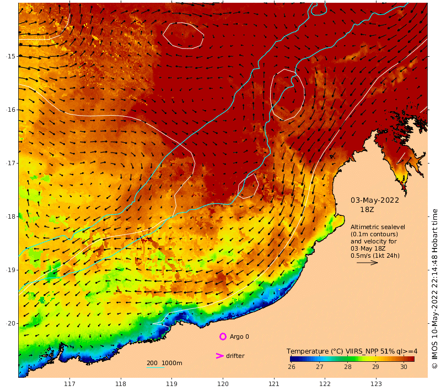Image resolution: width=441 pixels, height=391 pixels.
Task: Click the magenta Argo circle legend marker
Action: pyautogui.click(x=223, y=336)
